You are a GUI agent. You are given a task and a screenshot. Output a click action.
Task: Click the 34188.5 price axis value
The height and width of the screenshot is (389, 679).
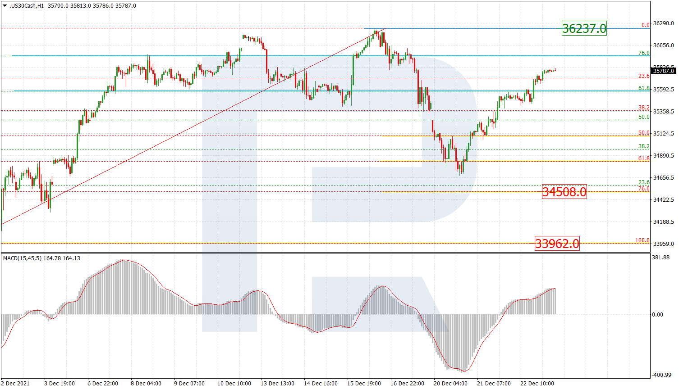663,222
